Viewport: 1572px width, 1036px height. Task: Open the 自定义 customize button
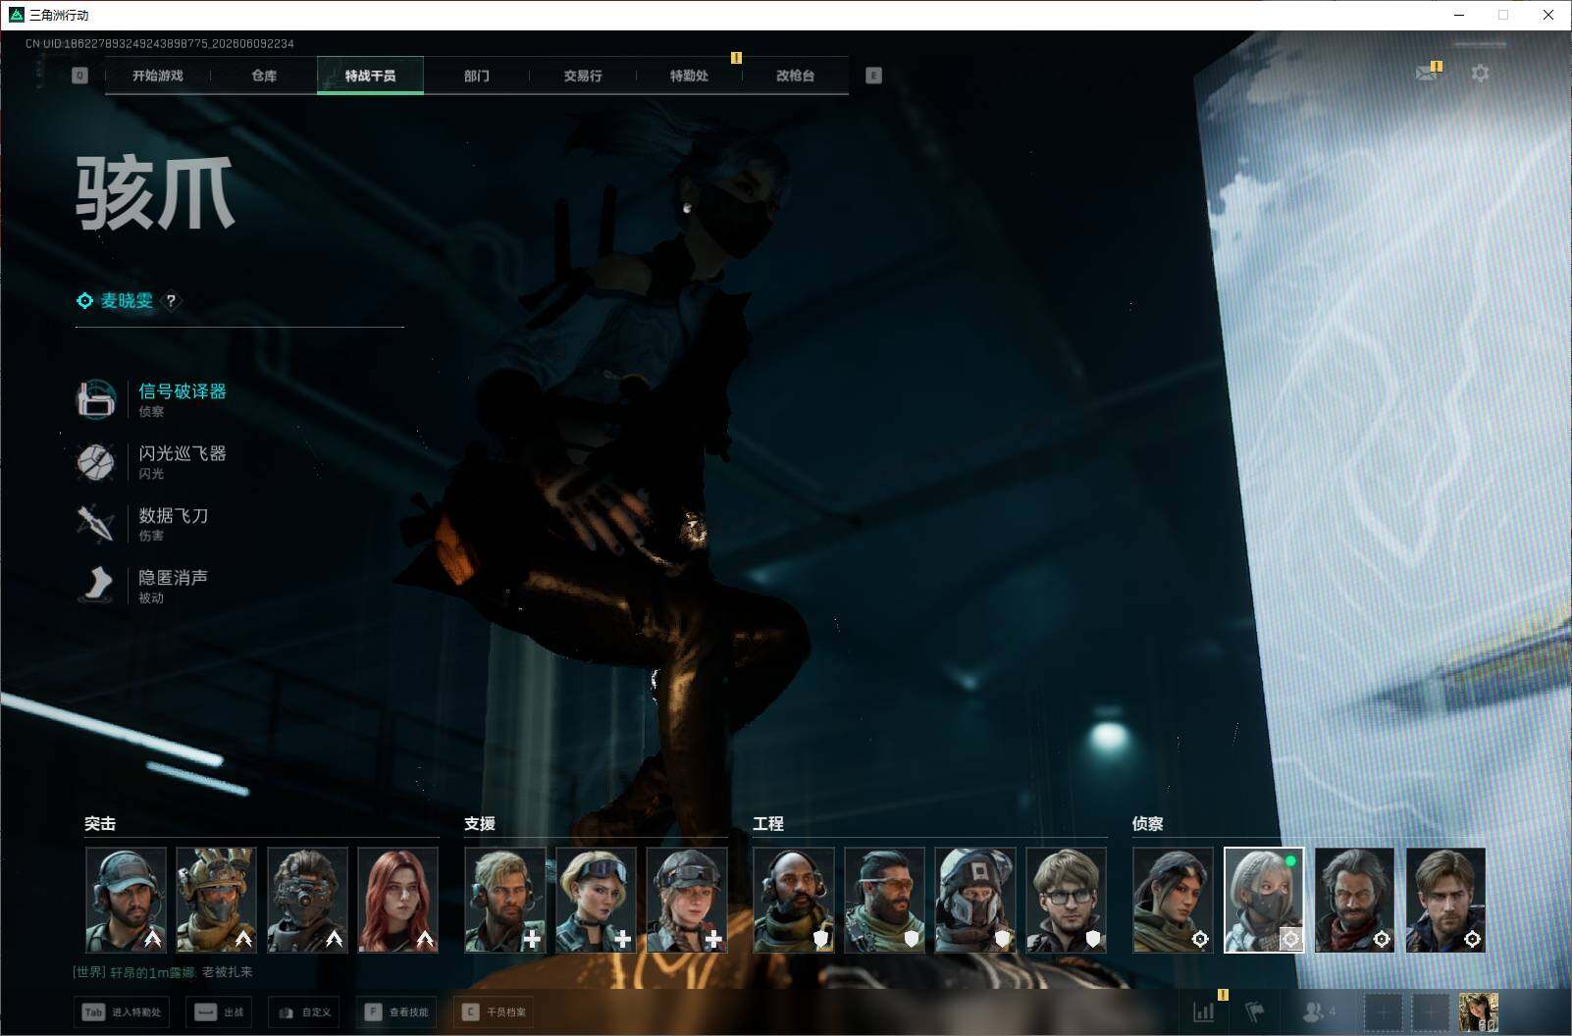click(304, 1012)
